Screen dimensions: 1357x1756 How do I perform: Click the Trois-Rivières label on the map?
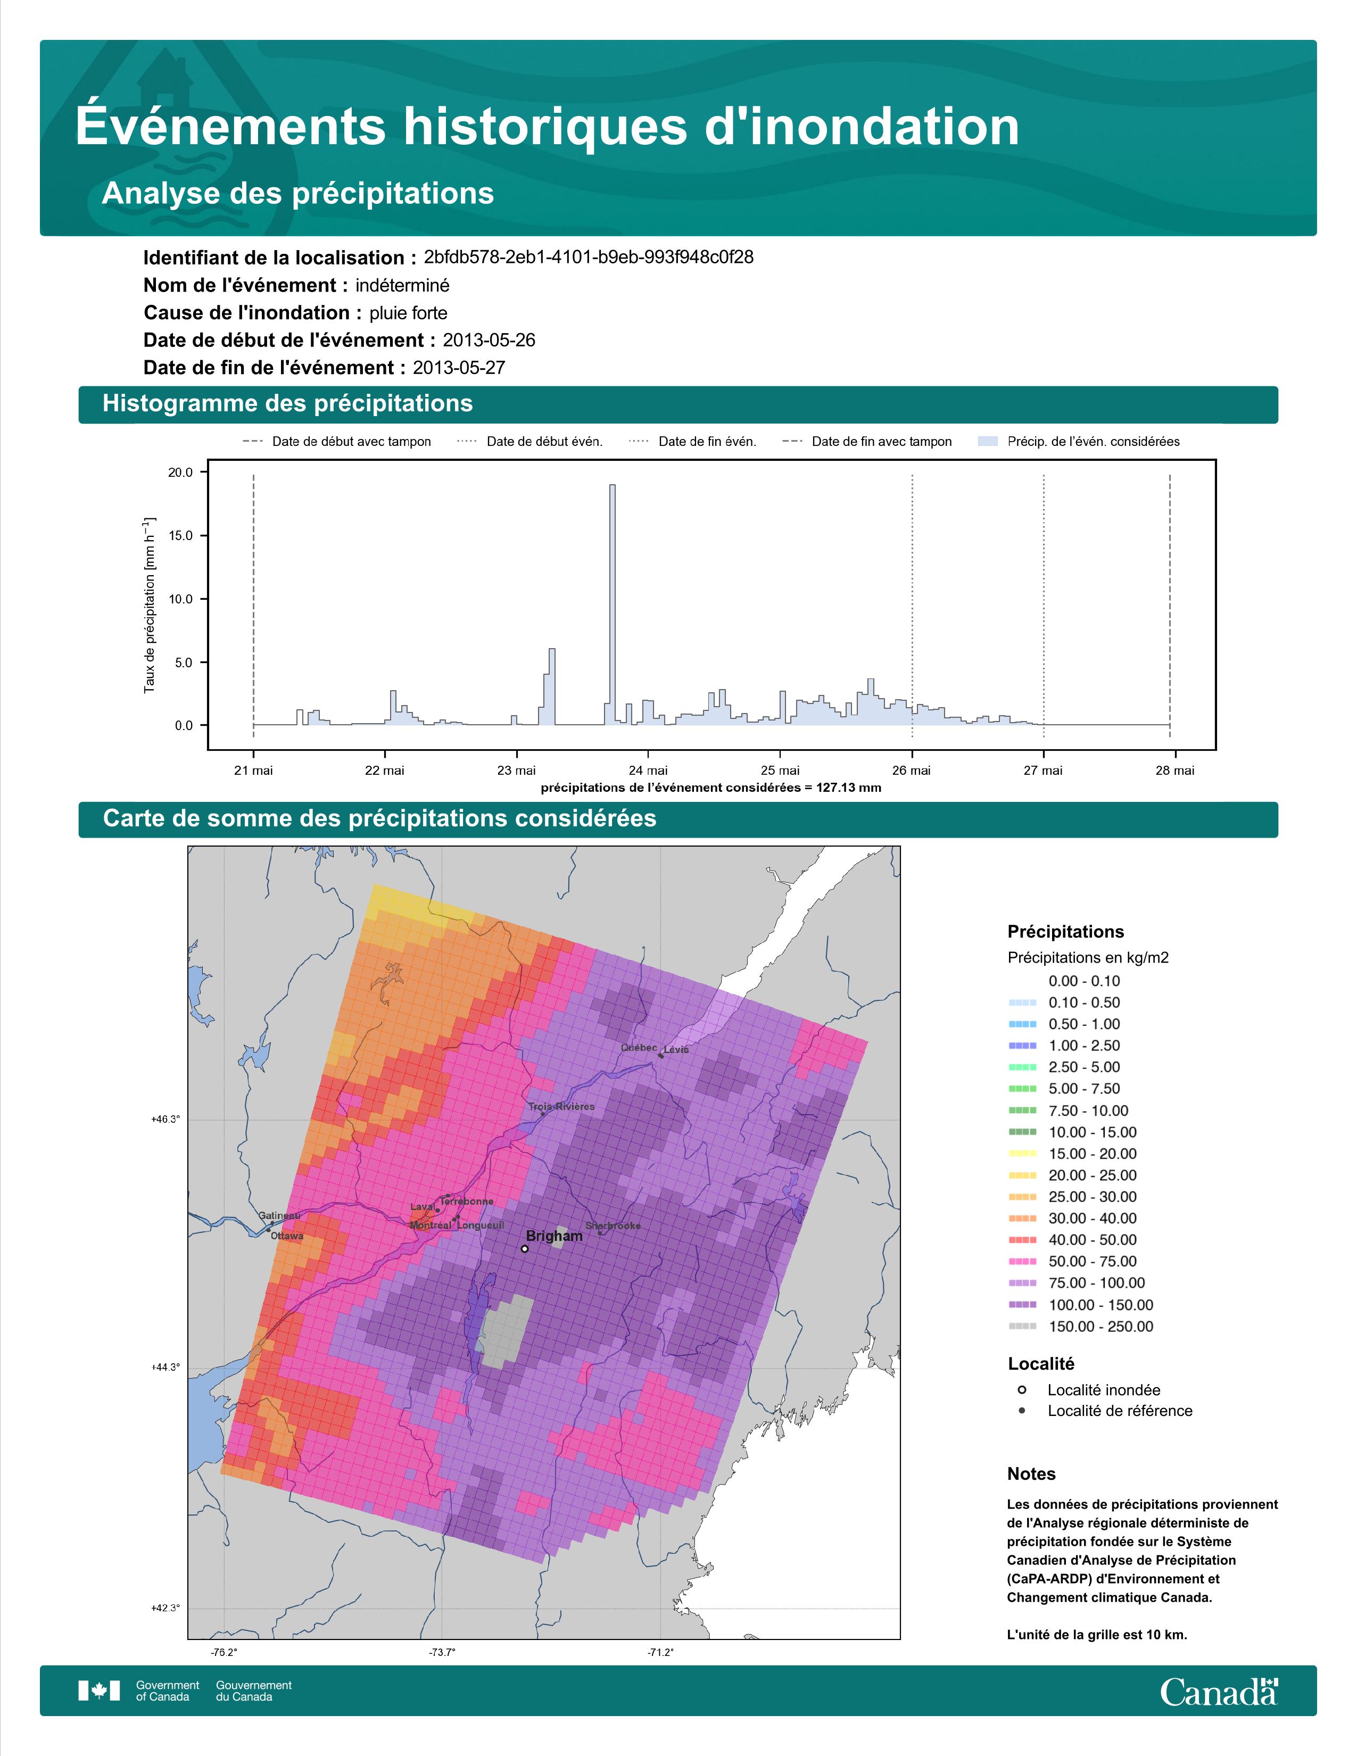coord(562,1106)
